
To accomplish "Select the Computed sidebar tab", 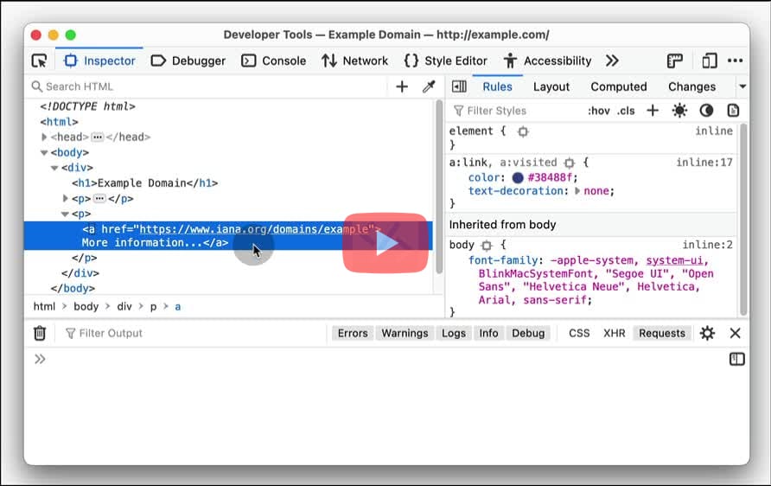I will 619,86.
